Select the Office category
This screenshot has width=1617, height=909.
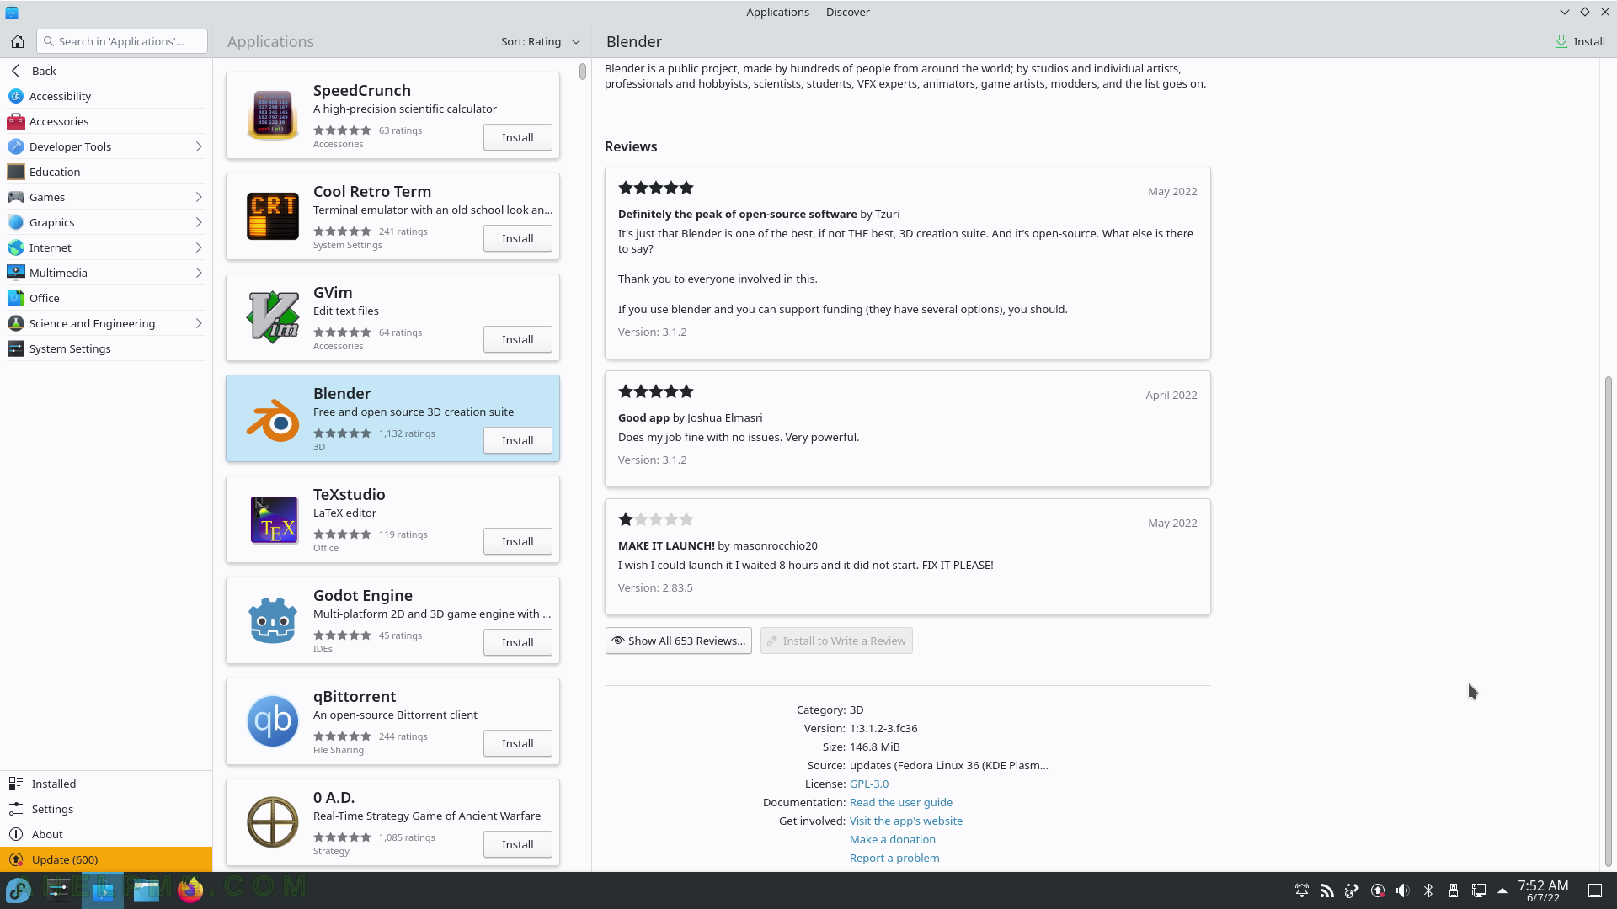106,298
